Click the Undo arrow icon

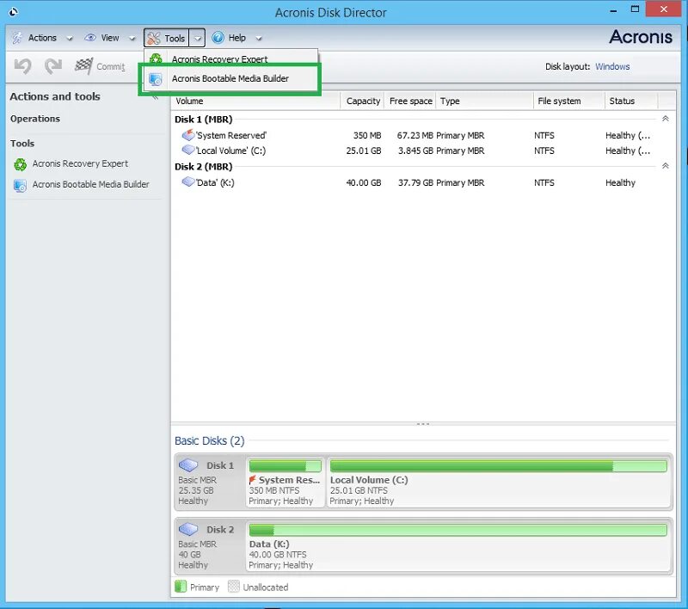(x=23, y=66)
